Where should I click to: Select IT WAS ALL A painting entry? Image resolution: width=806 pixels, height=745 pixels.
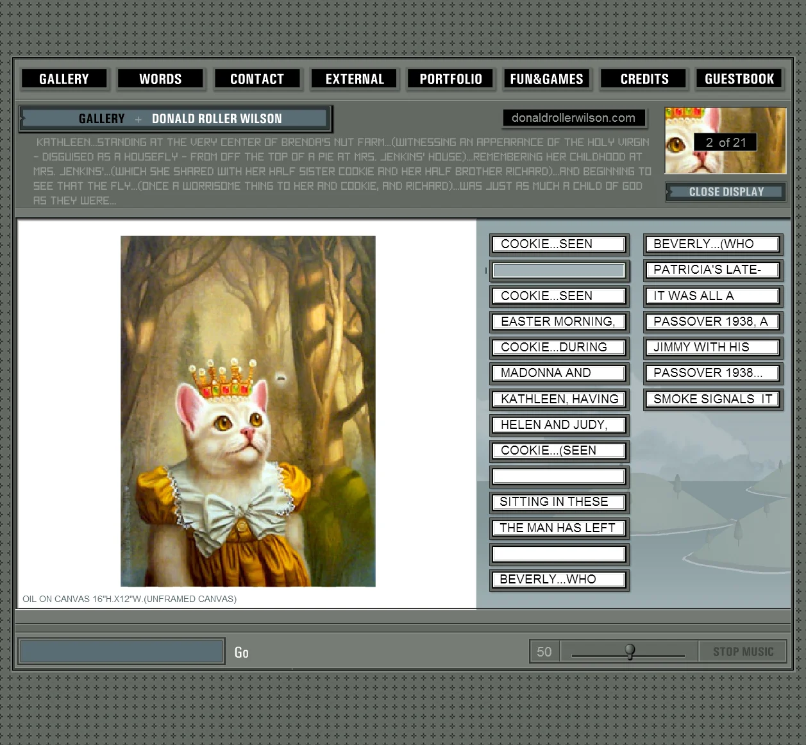[x=712, y=296]
